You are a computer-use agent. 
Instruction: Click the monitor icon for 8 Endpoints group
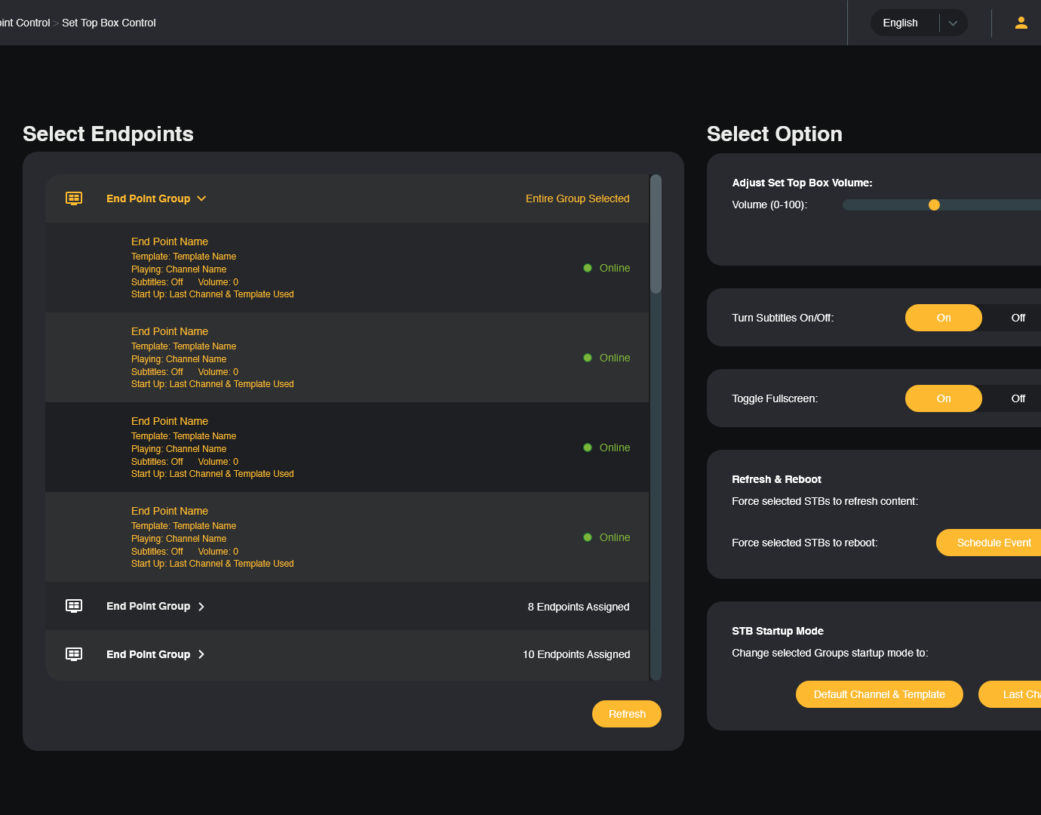point(74,606)
